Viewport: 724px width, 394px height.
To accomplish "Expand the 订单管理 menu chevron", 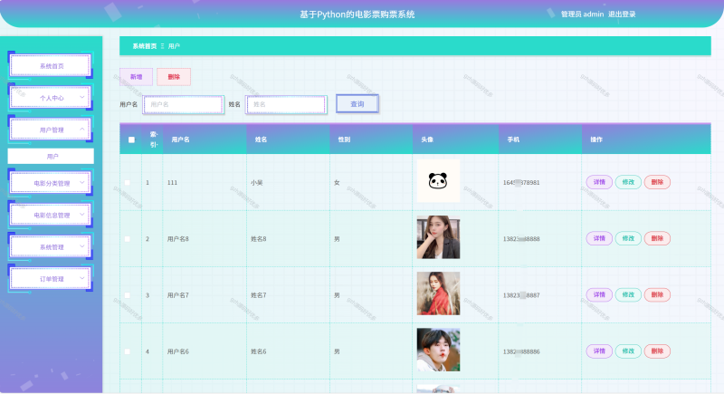I will click(x=82, y=278).
